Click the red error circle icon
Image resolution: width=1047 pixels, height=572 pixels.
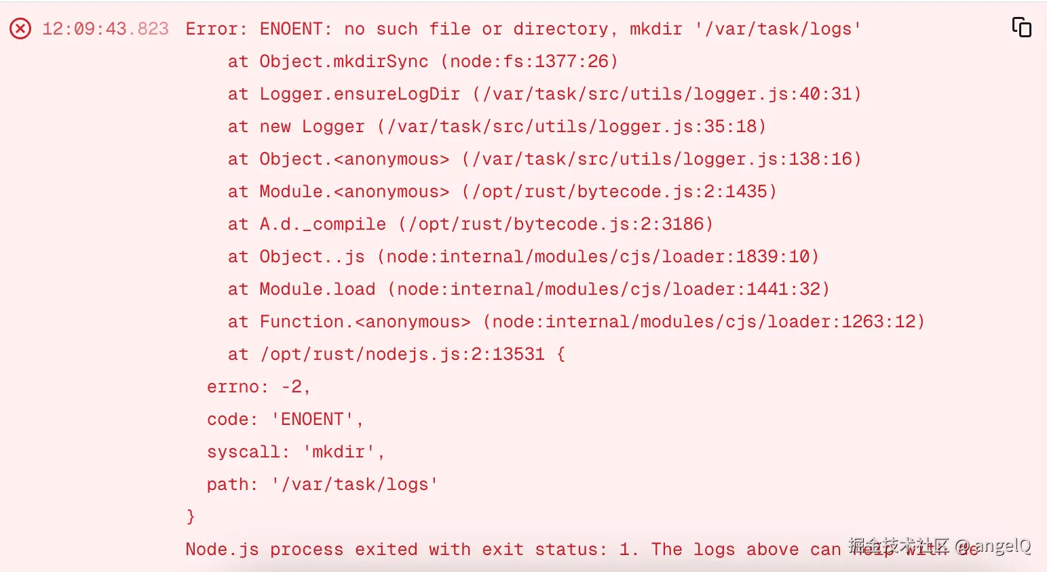pyautogui.click(x=20, y=28)
